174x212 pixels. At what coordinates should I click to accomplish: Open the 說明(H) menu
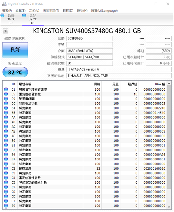click(x=82, y=11)
